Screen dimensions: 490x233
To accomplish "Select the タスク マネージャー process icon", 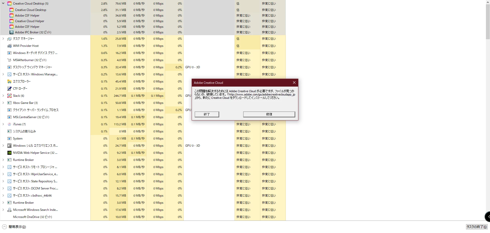I will (x=9, y=39).
